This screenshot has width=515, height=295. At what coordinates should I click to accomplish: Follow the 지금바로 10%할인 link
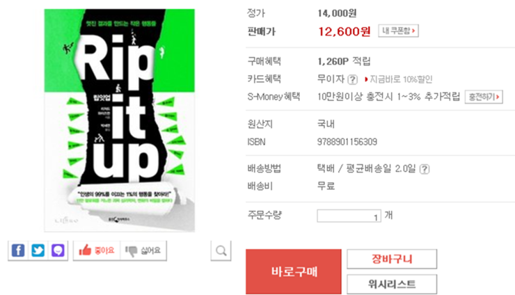399,79
